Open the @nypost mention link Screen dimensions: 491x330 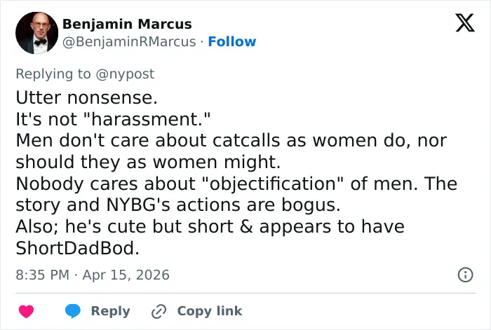(125, 74)
